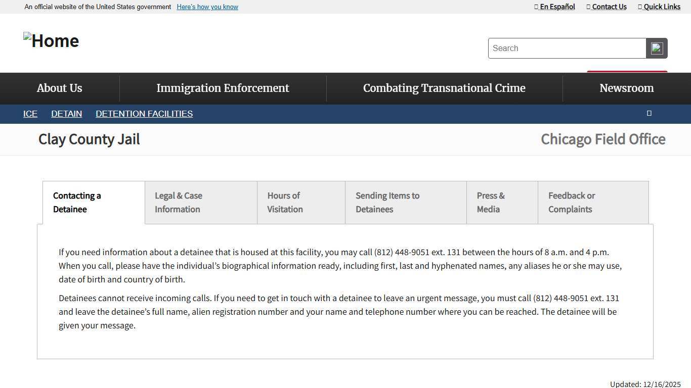Go to DETAIN breadcrumb link
Screen dimensions: 691x388
66,114
